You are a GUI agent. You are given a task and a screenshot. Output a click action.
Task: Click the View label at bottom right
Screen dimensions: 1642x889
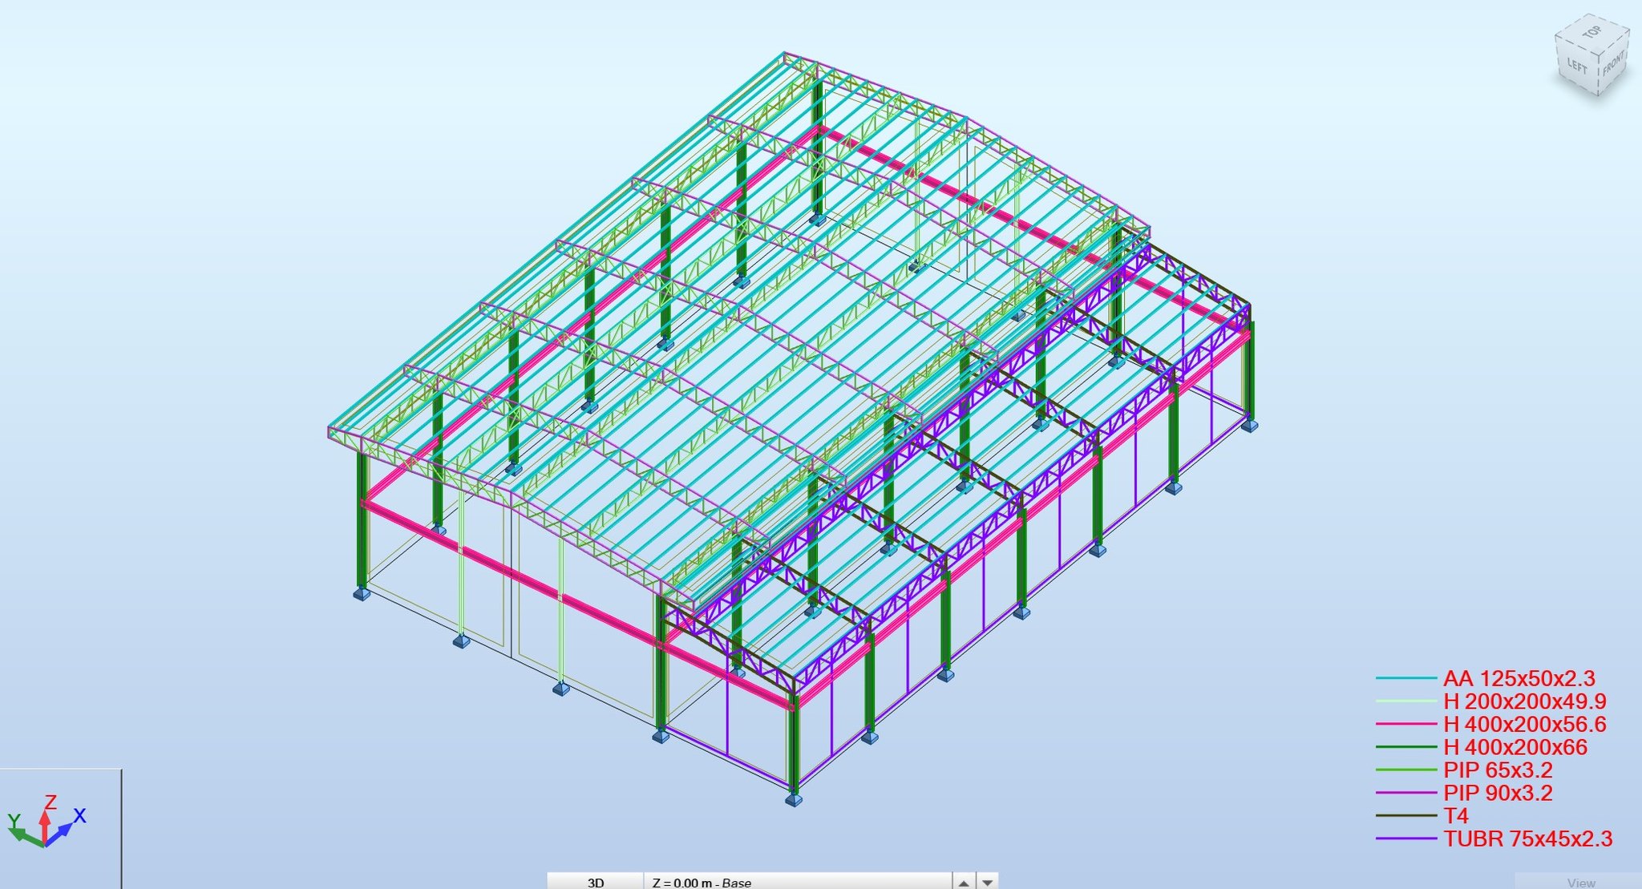tap(1581, 883)
